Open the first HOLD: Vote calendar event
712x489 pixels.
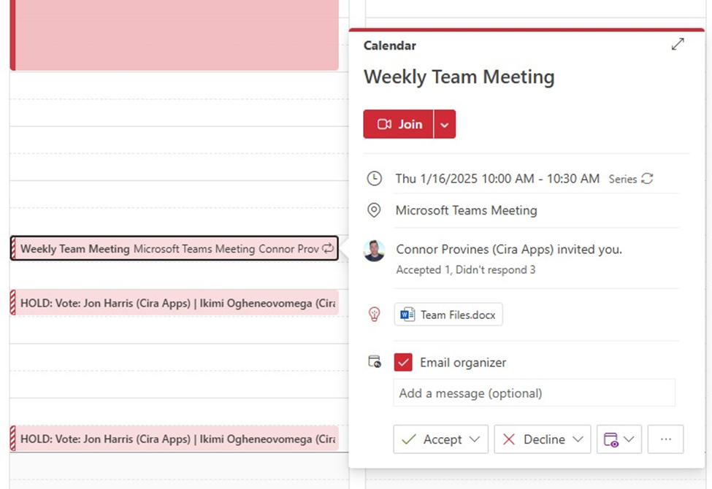pos(175,302)
